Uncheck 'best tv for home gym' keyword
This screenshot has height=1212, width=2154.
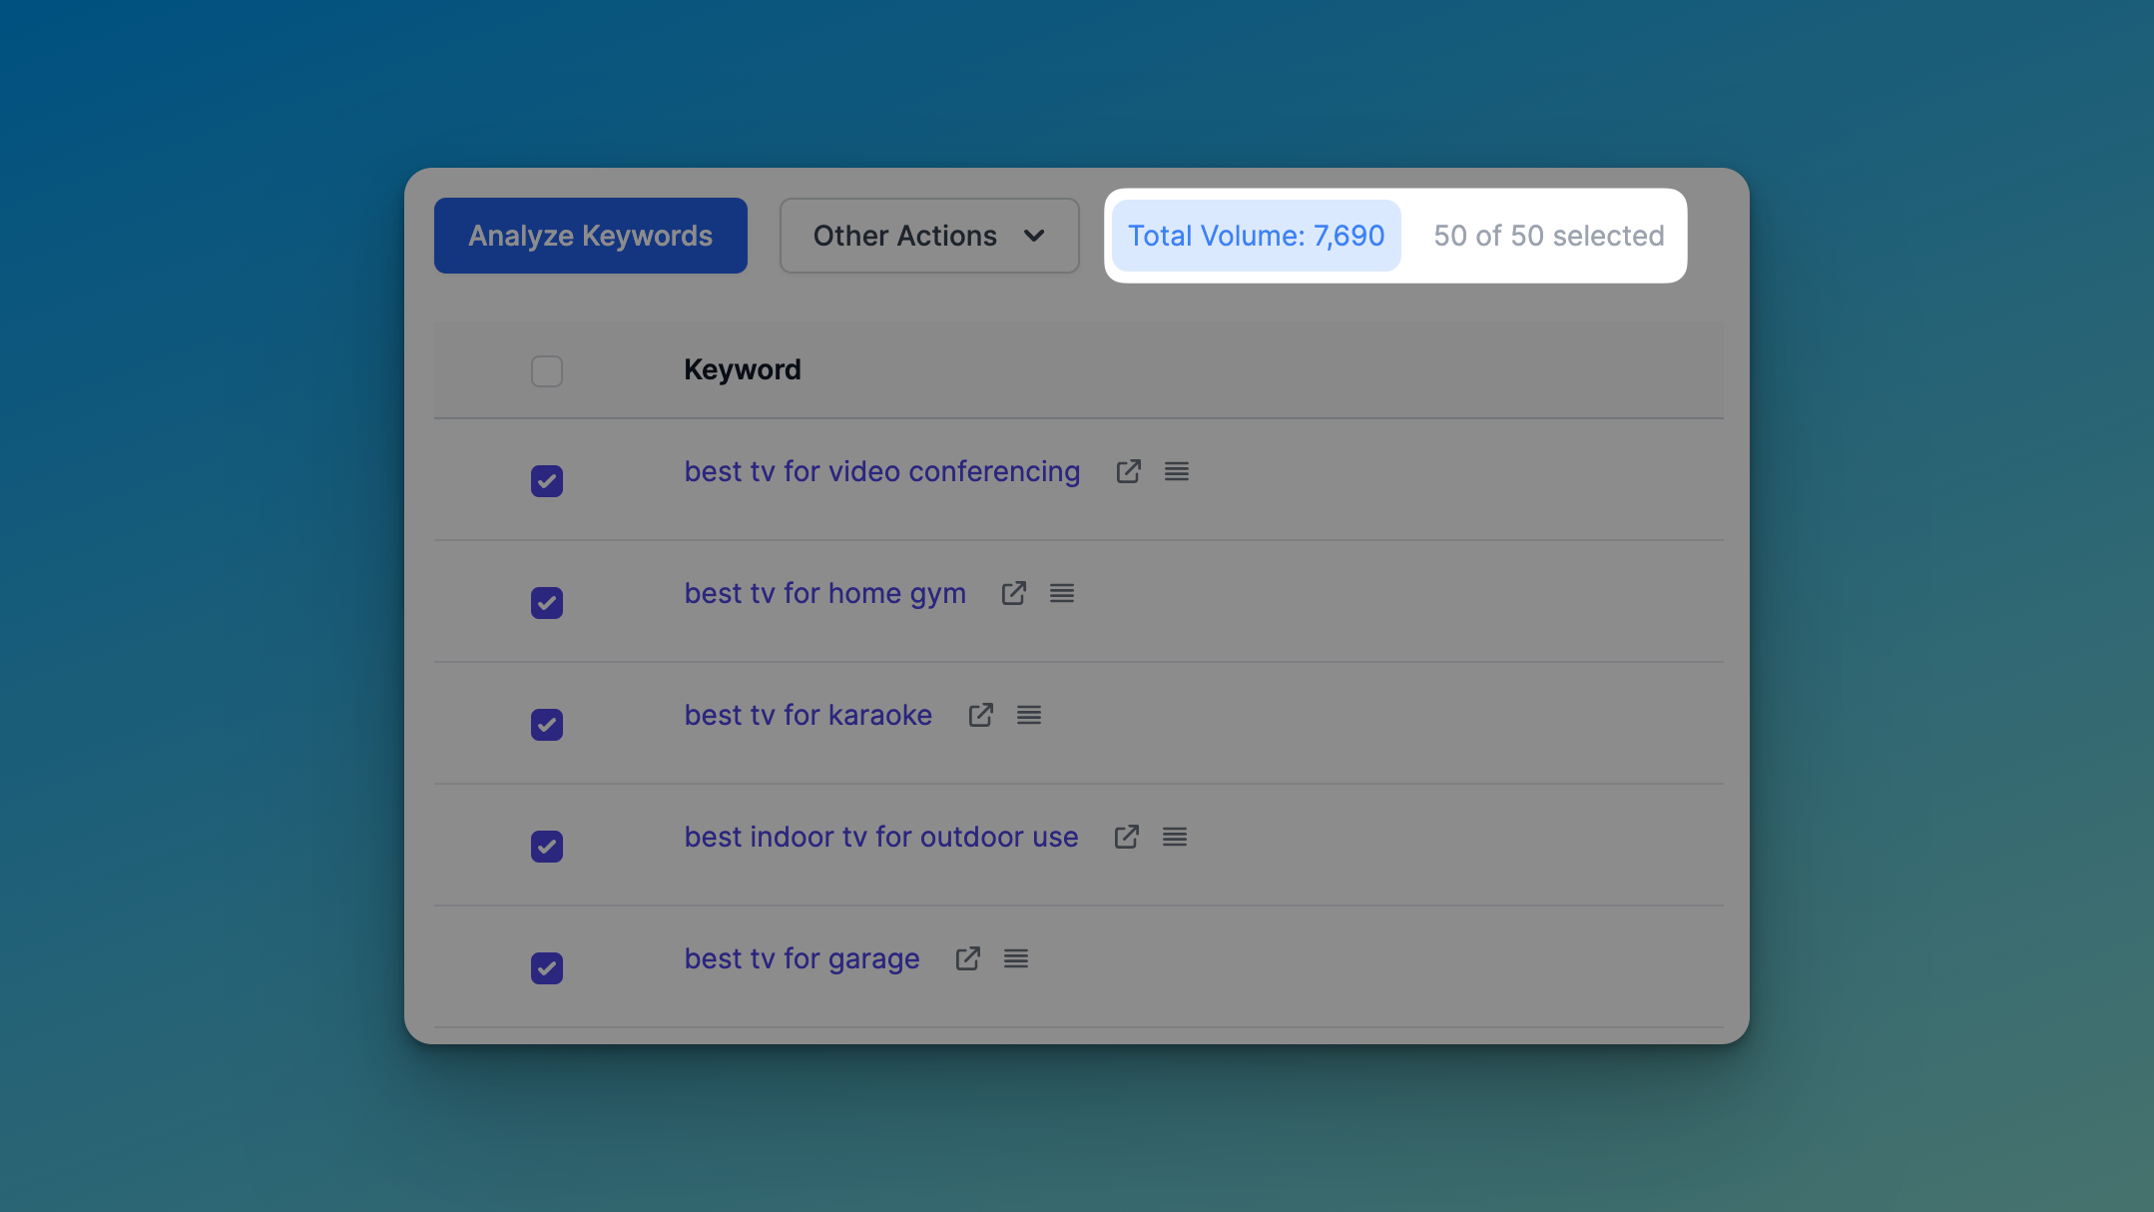(x=546, y=602)
